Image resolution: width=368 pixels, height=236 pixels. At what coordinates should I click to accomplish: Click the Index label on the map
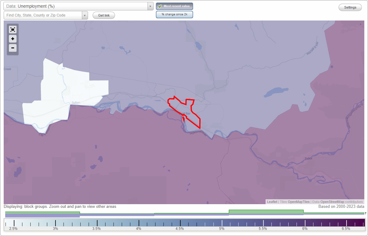tap(308, 158)
